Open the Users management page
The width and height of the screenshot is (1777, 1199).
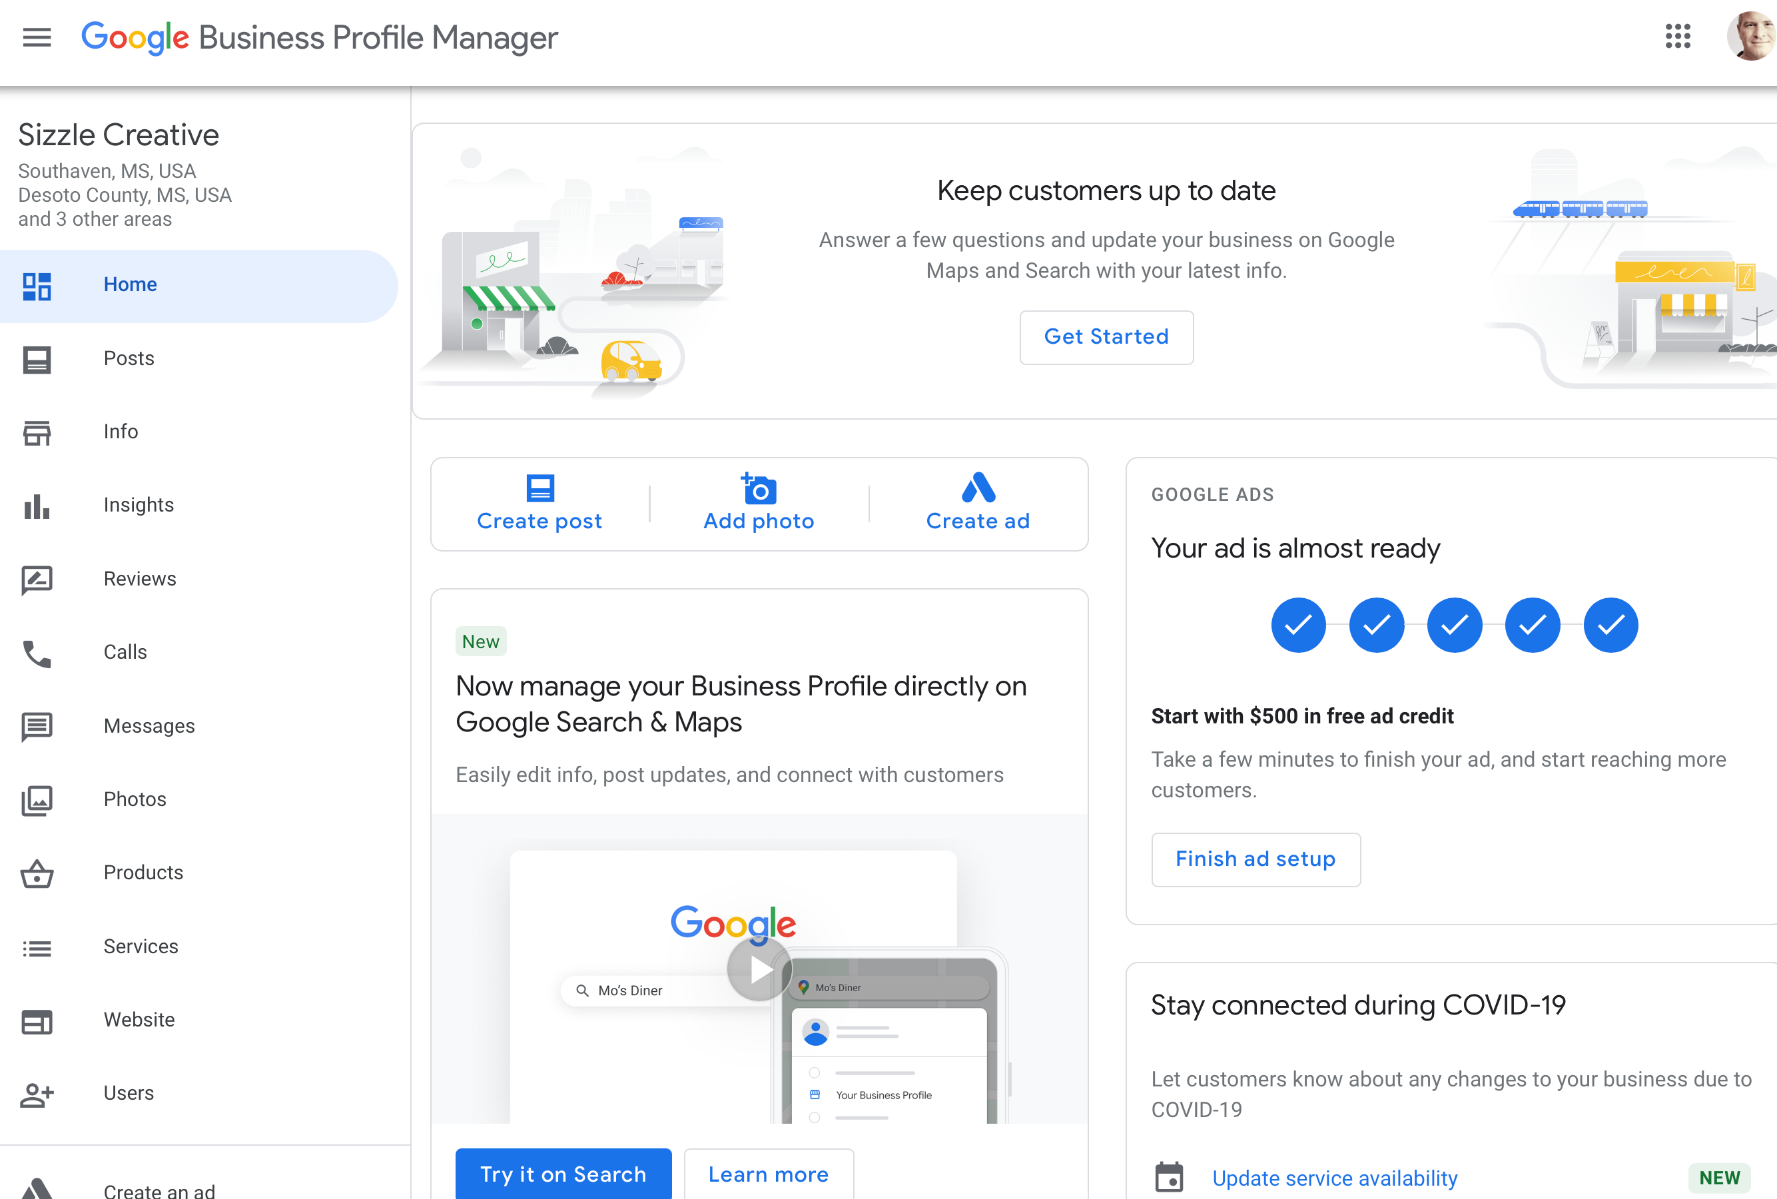coord(198,1094)
